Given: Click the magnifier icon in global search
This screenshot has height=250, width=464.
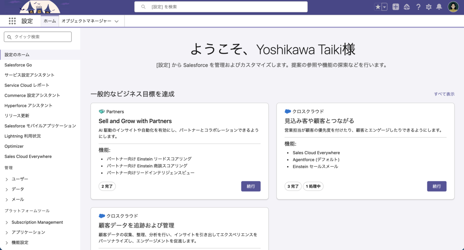Looking at the screenshot, I should (143, 7).
